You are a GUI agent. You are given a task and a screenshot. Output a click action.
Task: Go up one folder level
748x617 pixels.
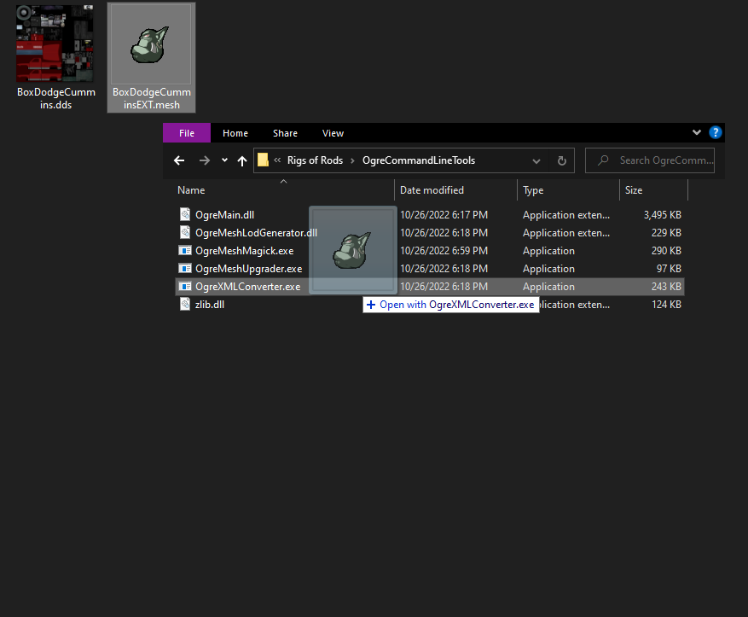click(242, 160)
